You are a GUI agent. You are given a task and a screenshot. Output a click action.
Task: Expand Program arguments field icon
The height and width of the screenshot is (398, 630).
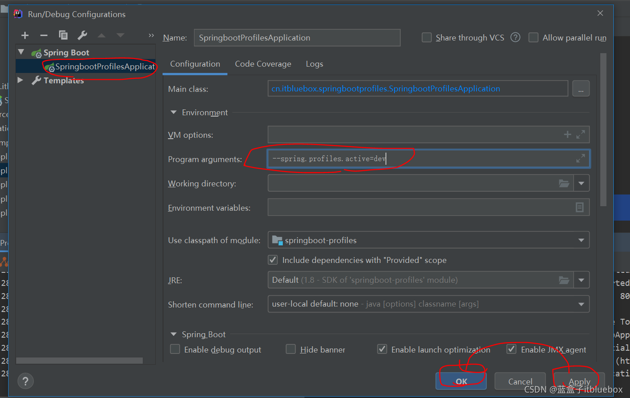coord(581,158)
